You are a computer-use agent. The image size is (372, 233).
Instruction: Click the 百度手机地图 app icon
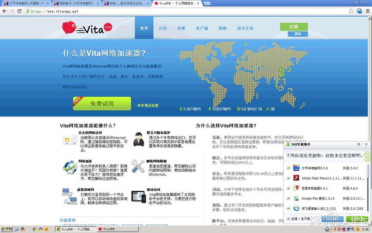pos(296,188)
